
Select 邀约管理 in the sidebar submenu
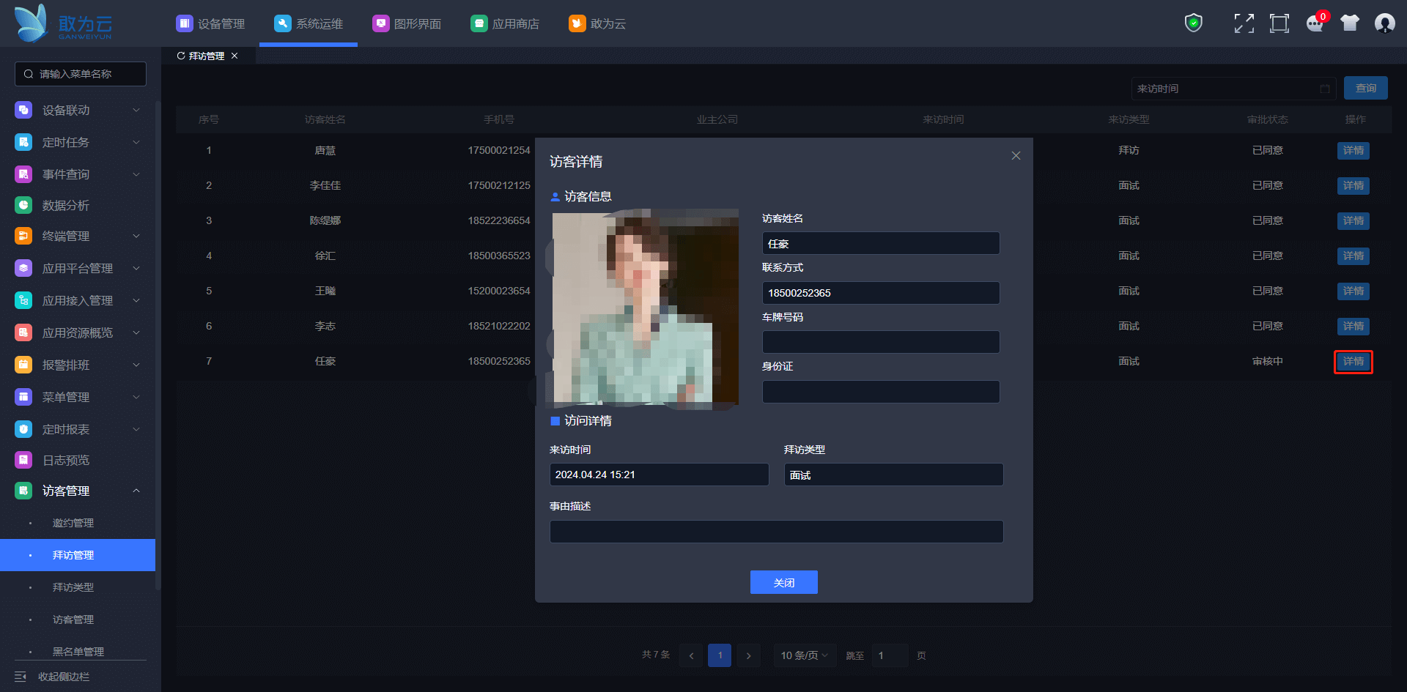tap(73, 523)
